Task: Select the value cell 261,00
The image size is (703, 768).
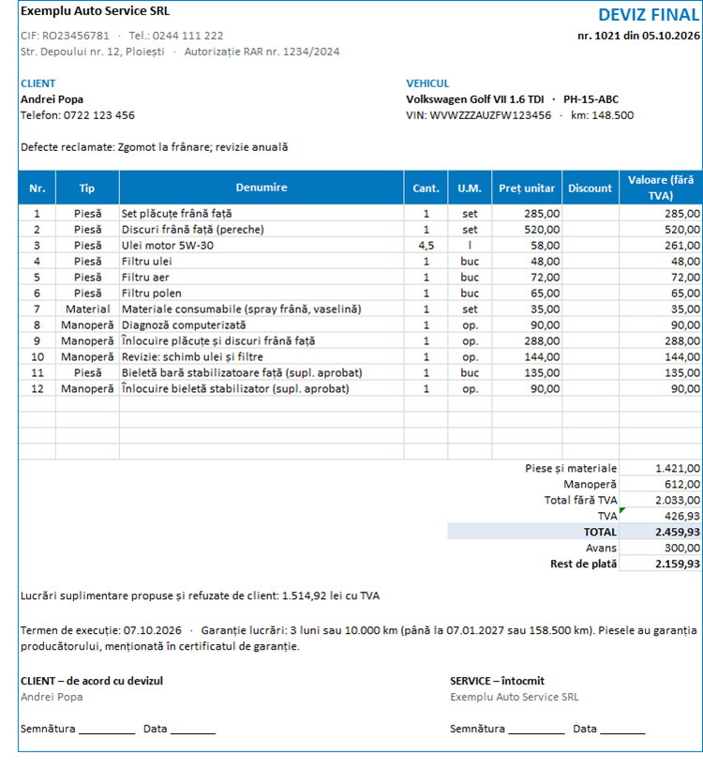Action: click(x=661, y=246)
